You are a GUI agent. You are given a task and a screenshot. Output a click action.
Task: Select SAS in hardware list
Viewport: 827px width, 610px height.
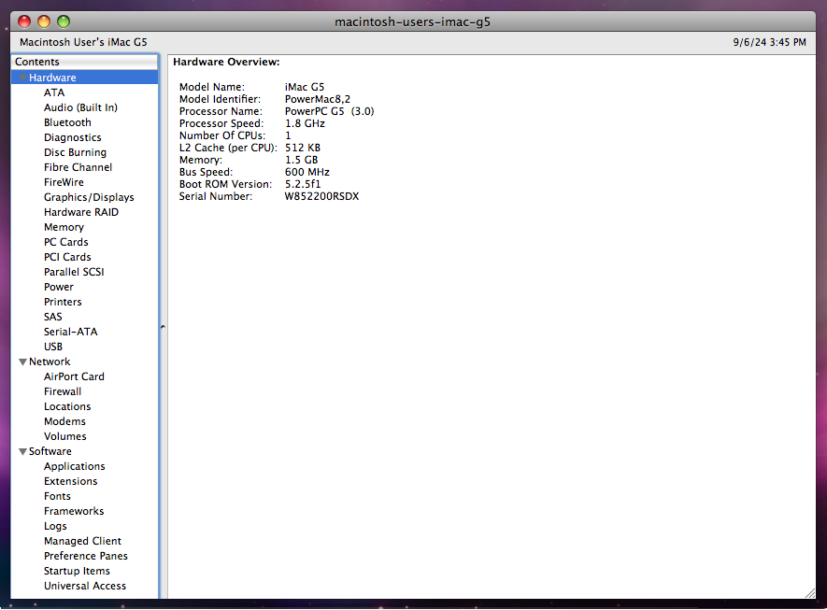52,317
